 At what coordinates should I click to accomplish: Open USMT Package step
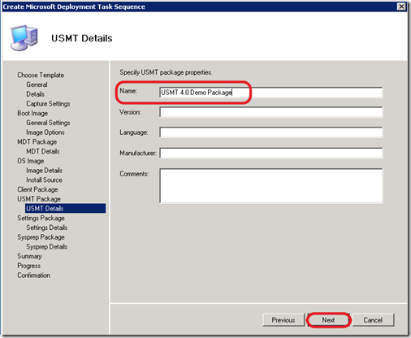click(x=39, y=199)
